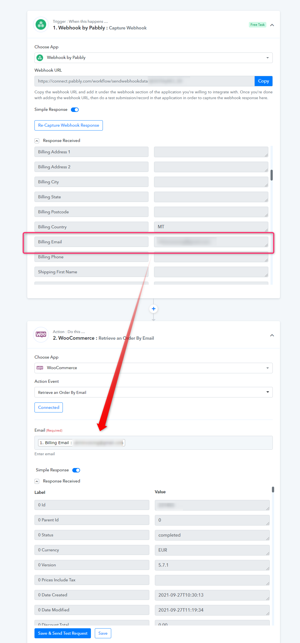Image resolution: width=300 pixels, height=643 pixels.
Task: Click Re-Capture Webhook Response button
Action: click(69, 125)
